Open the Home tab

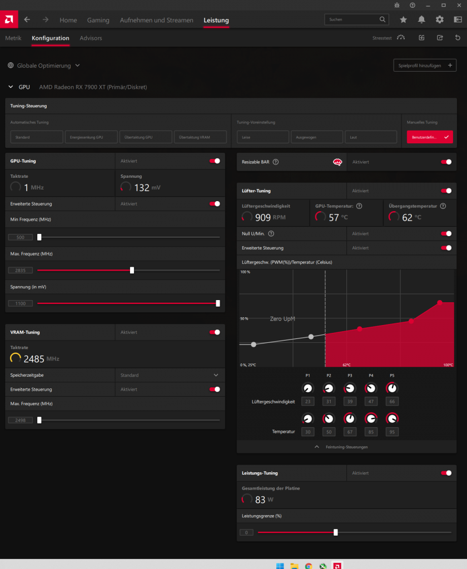click(x=68, y=21)
